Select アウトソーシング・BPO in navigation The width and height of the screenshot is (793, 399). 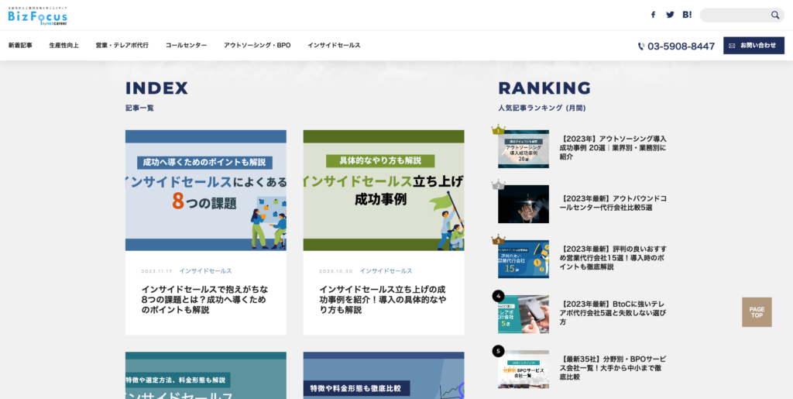(257, 46)
